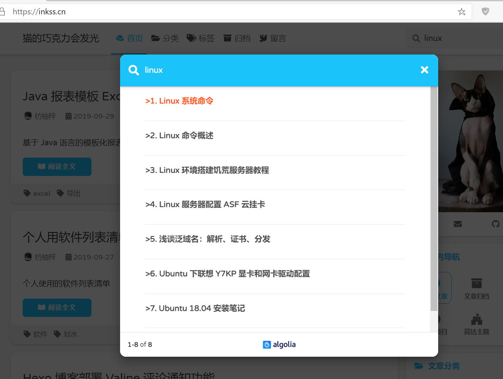The height and width of the screenshot is (379, 503).
Task: Open 文章归档 via the archive box icon
Action: 477,287
